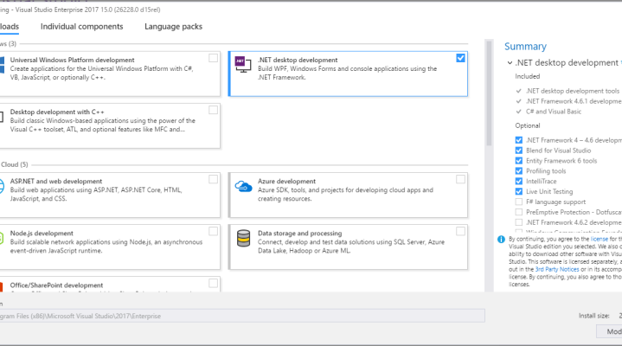The height and width of the screenshot is (346, 622).
Task: Click the .NET desktop development workload icon
Action: 243,65
